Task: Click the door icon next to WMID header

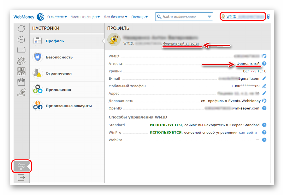Action: [269, 17]
